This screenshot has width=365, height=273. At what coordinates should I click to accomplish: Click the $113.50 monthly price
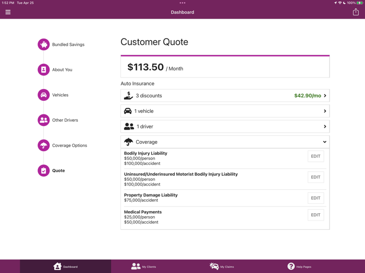point(145,67)
